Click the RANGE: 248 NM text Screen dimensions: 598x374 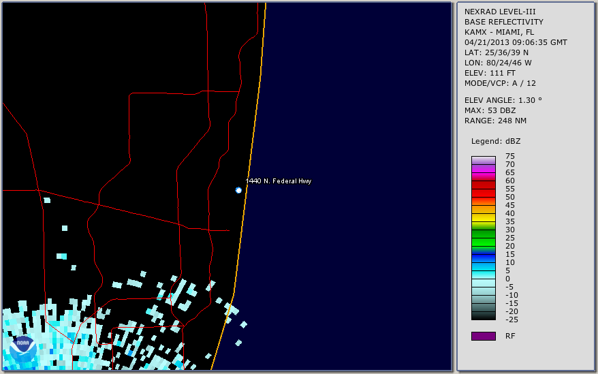point(495,121)
